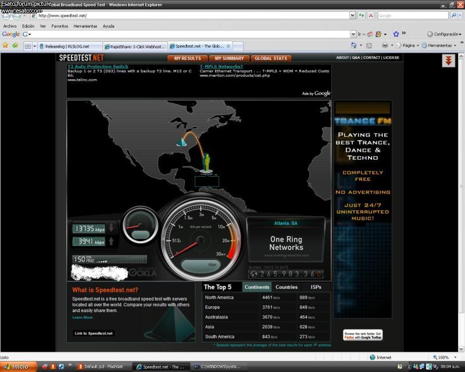Image resolution: width=465 pixels, height=372 pixels.
Task: Open the Favoritos menu
Action: point(60,26)
